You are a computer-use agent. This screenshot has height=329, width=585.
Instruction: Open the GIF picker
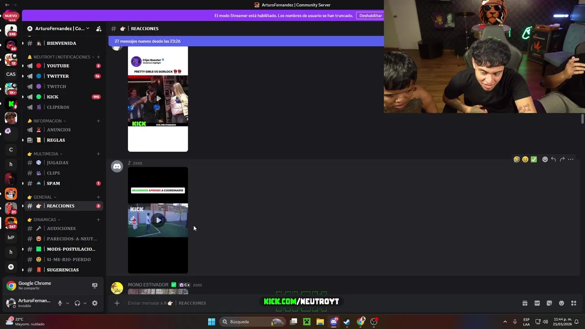pyautogui.click(x=537, y=303)
